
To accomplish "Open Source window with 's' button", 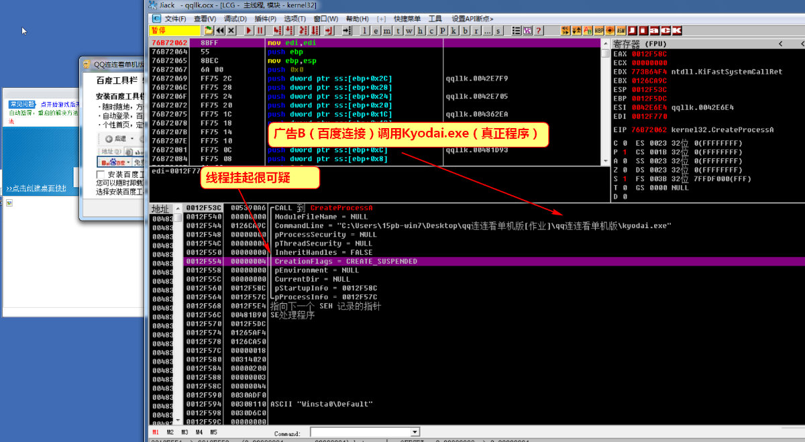I will point(498,30).
